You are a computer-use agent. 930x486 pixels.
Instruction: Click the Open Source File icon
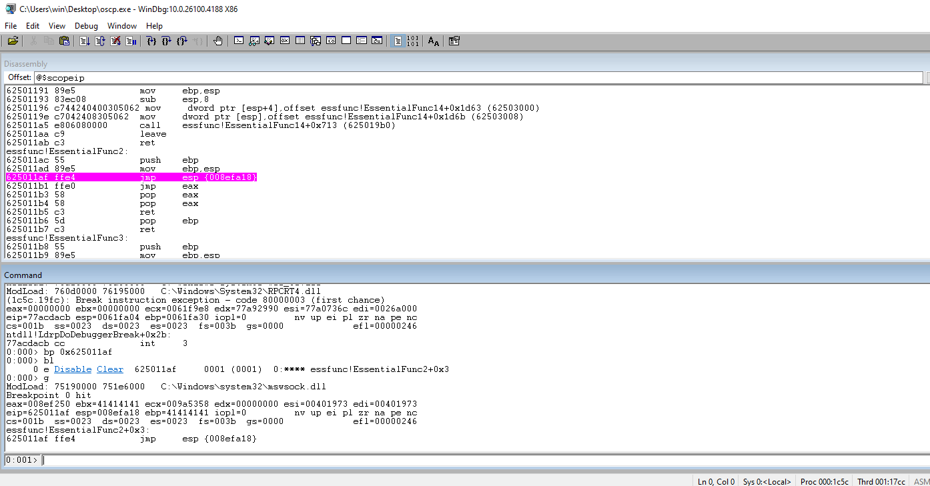[x=13, y=41]
